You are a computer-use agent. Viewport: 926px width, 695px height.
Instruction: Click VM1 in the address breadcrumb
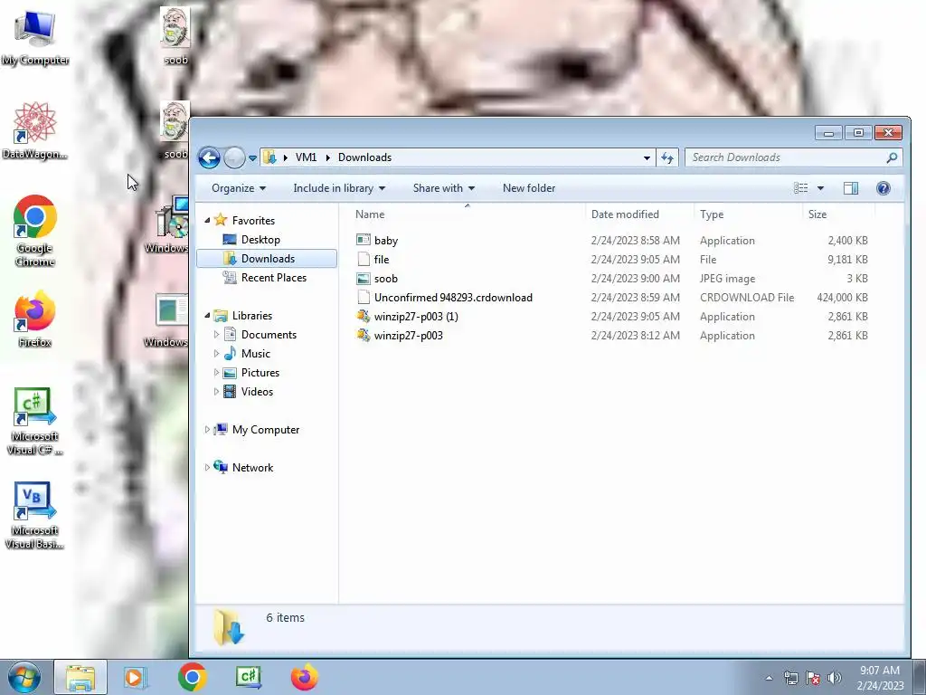306,157
